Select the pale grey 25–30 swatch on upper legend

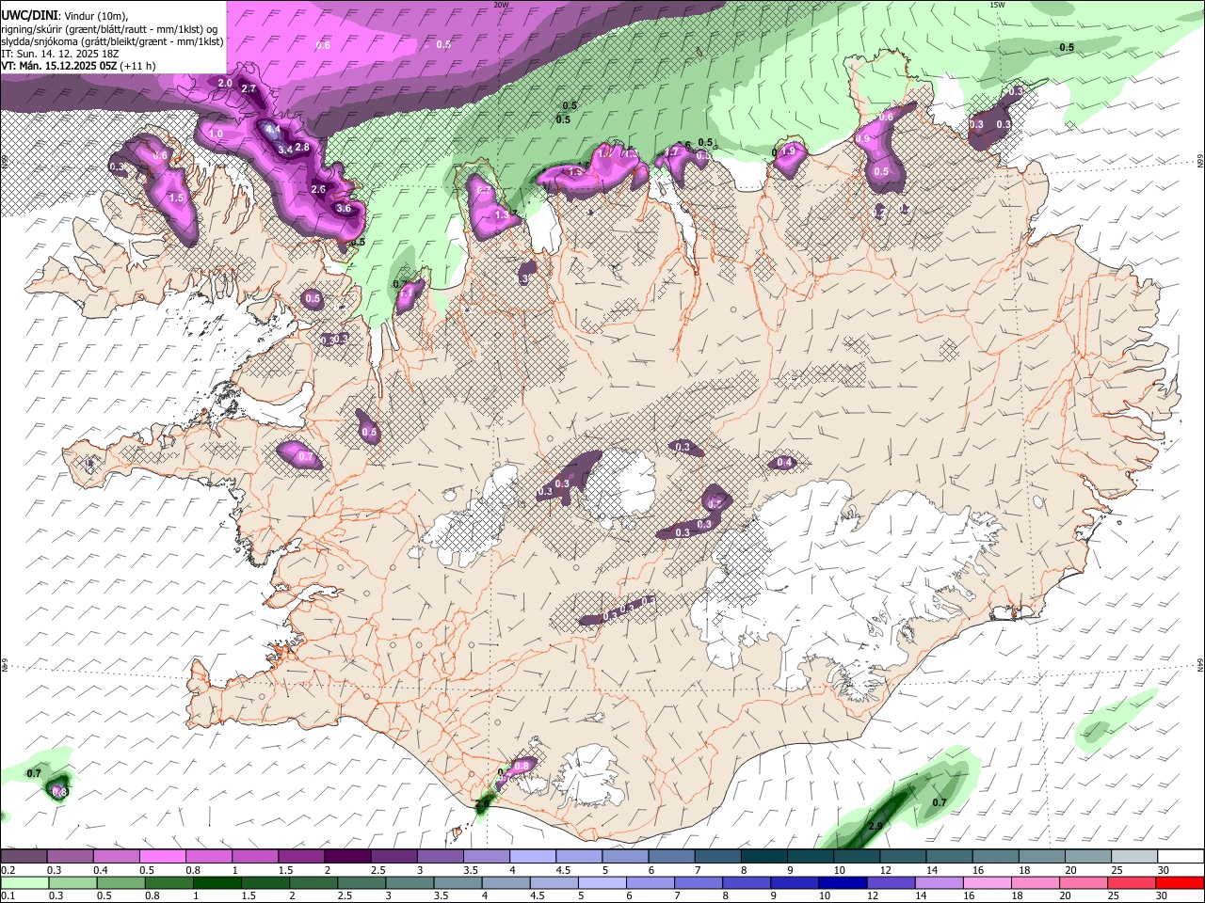point(1135,857)
